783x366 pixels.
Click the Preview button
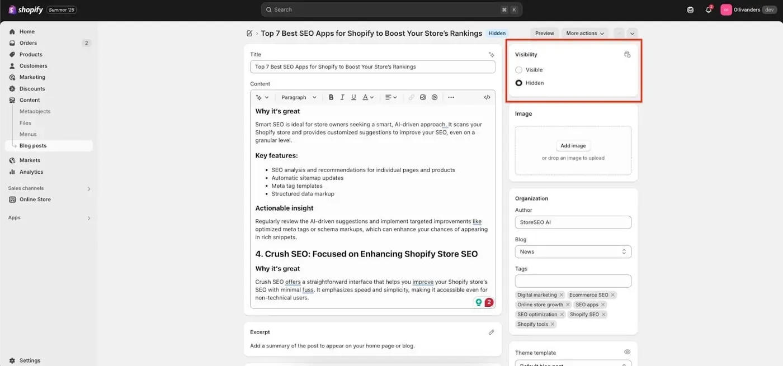pyautogui.click(x=544, y=34)
